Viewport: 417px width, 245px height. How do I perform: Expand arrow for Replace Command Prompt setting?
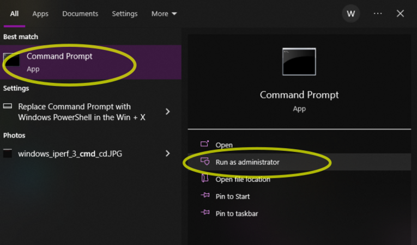tap(168, 112)
